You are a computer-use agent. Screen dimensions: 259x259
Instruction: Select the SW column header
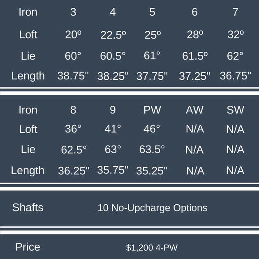pyautogui.click(x=235, y=110)
